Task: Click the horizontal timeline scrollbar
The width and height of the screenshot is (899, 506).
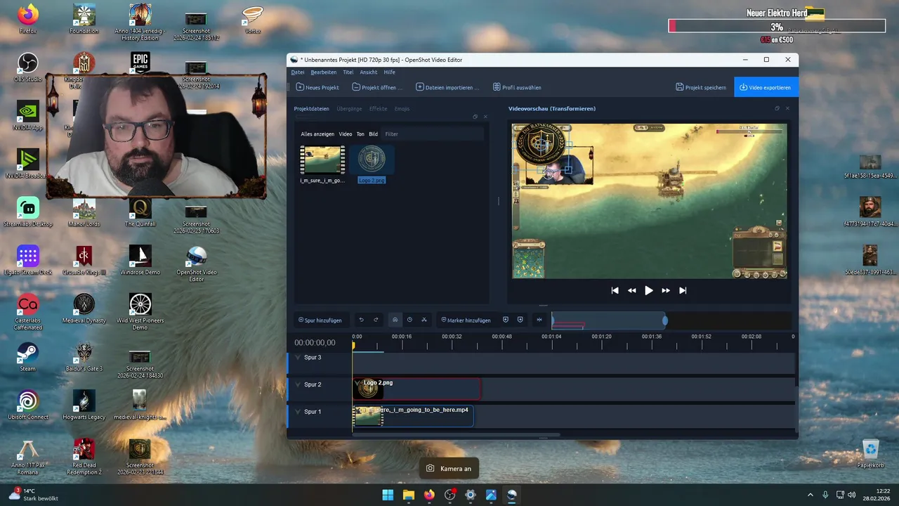Action: (457, 434)
